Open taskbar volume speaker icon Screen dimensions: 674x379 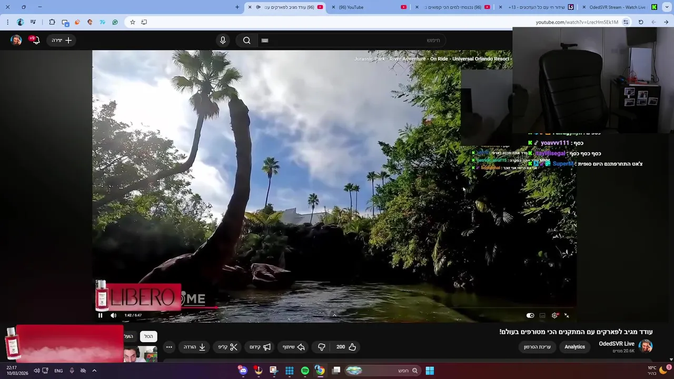pyautogui.click(x=36, y=371)
